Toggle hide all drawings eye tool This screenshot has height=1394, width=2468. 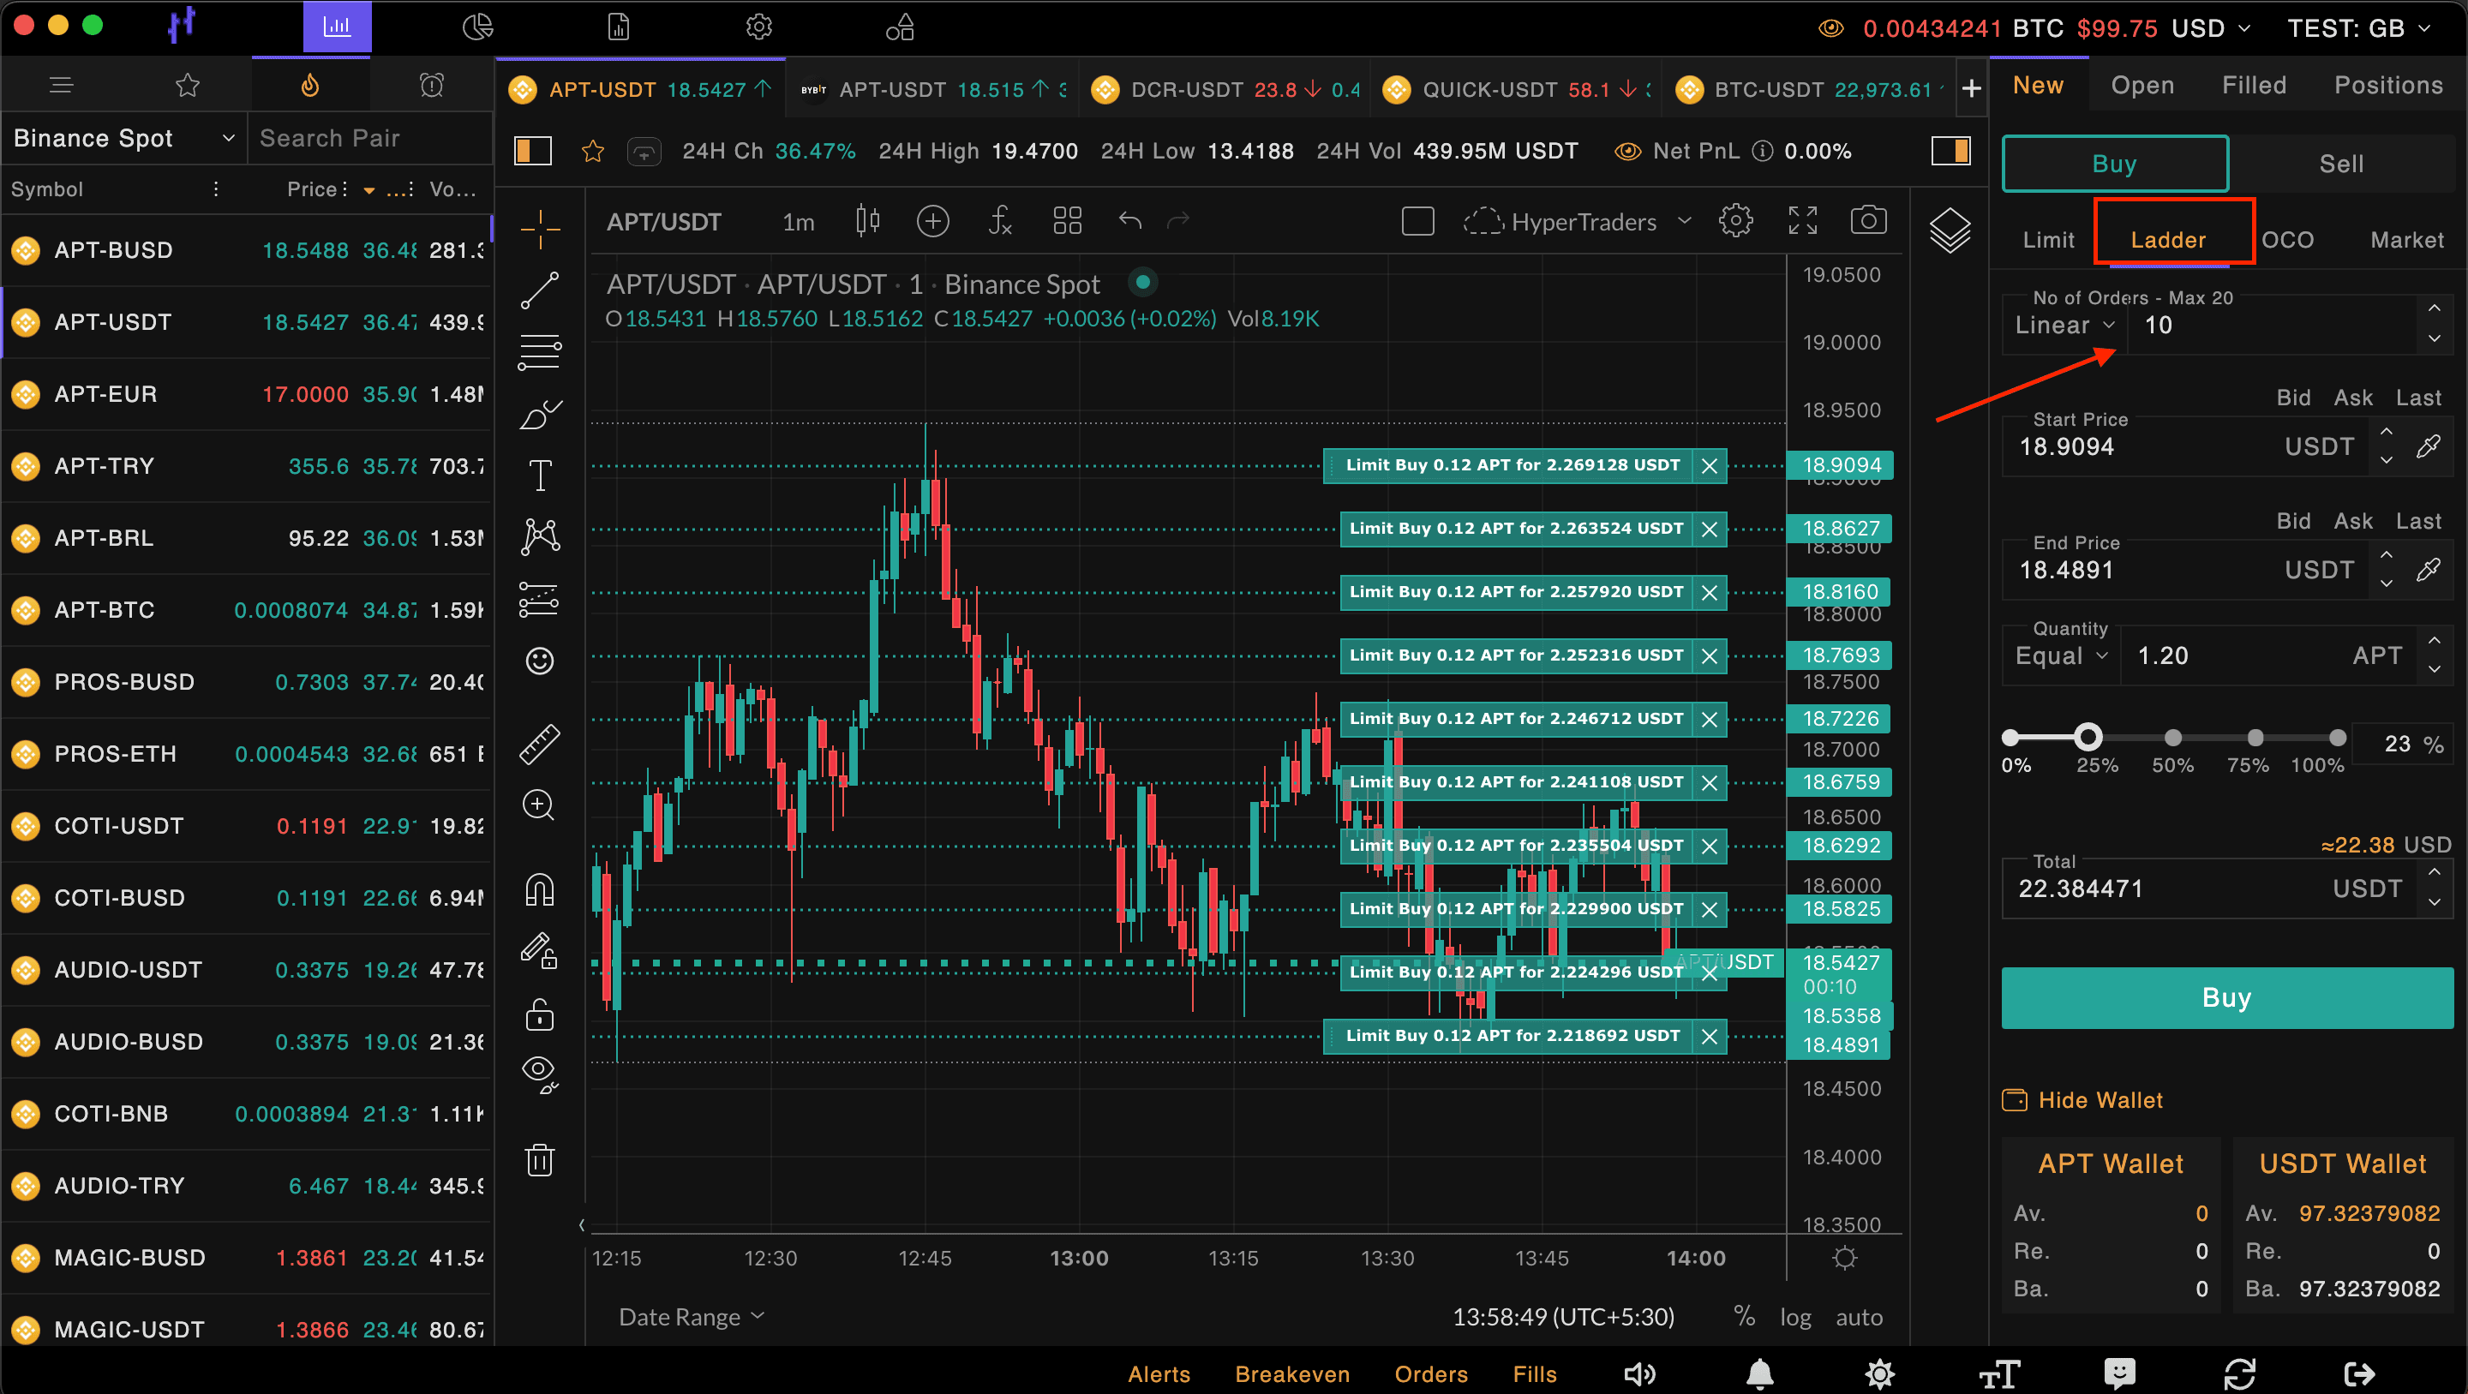click(x=539, y=1074)
